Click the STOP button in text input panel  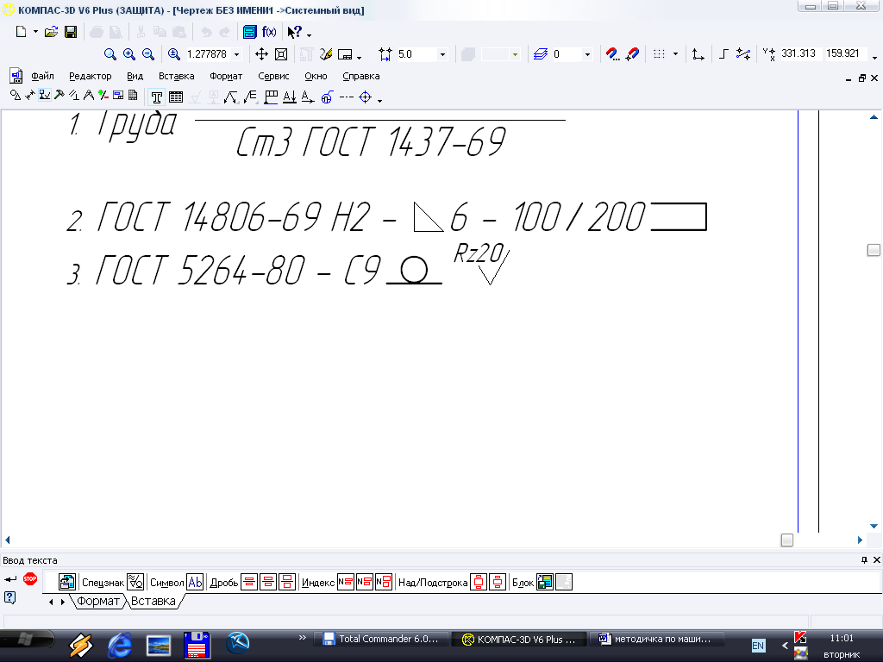30,578
